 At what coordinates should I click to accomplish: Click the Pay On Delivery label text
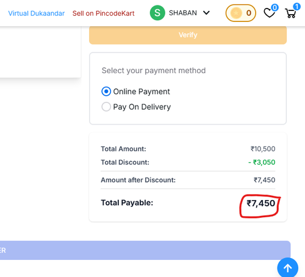tap(142, 107)
